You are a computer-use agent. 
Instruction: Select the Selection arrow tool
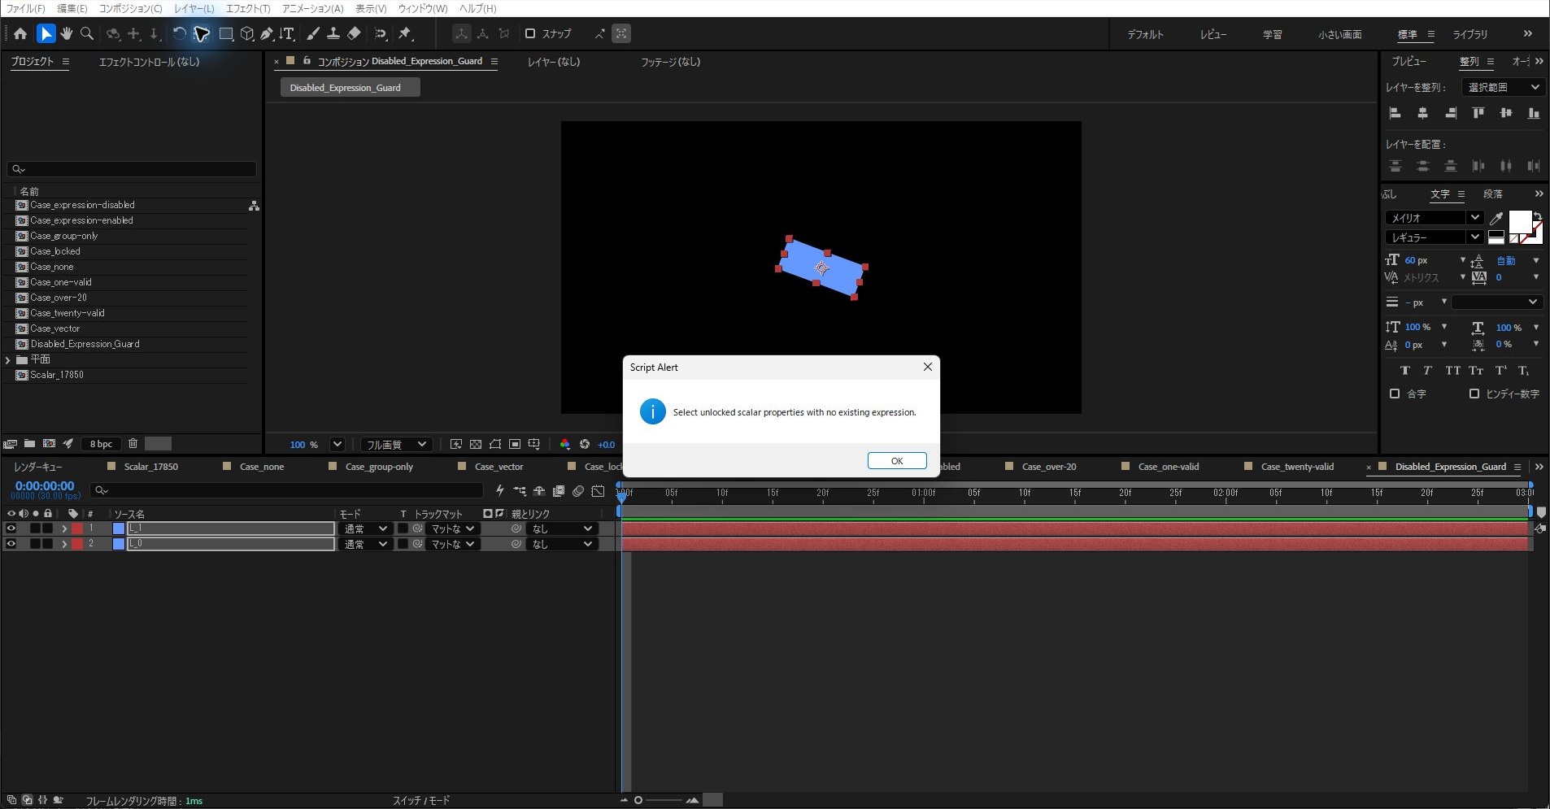point(46,33)
